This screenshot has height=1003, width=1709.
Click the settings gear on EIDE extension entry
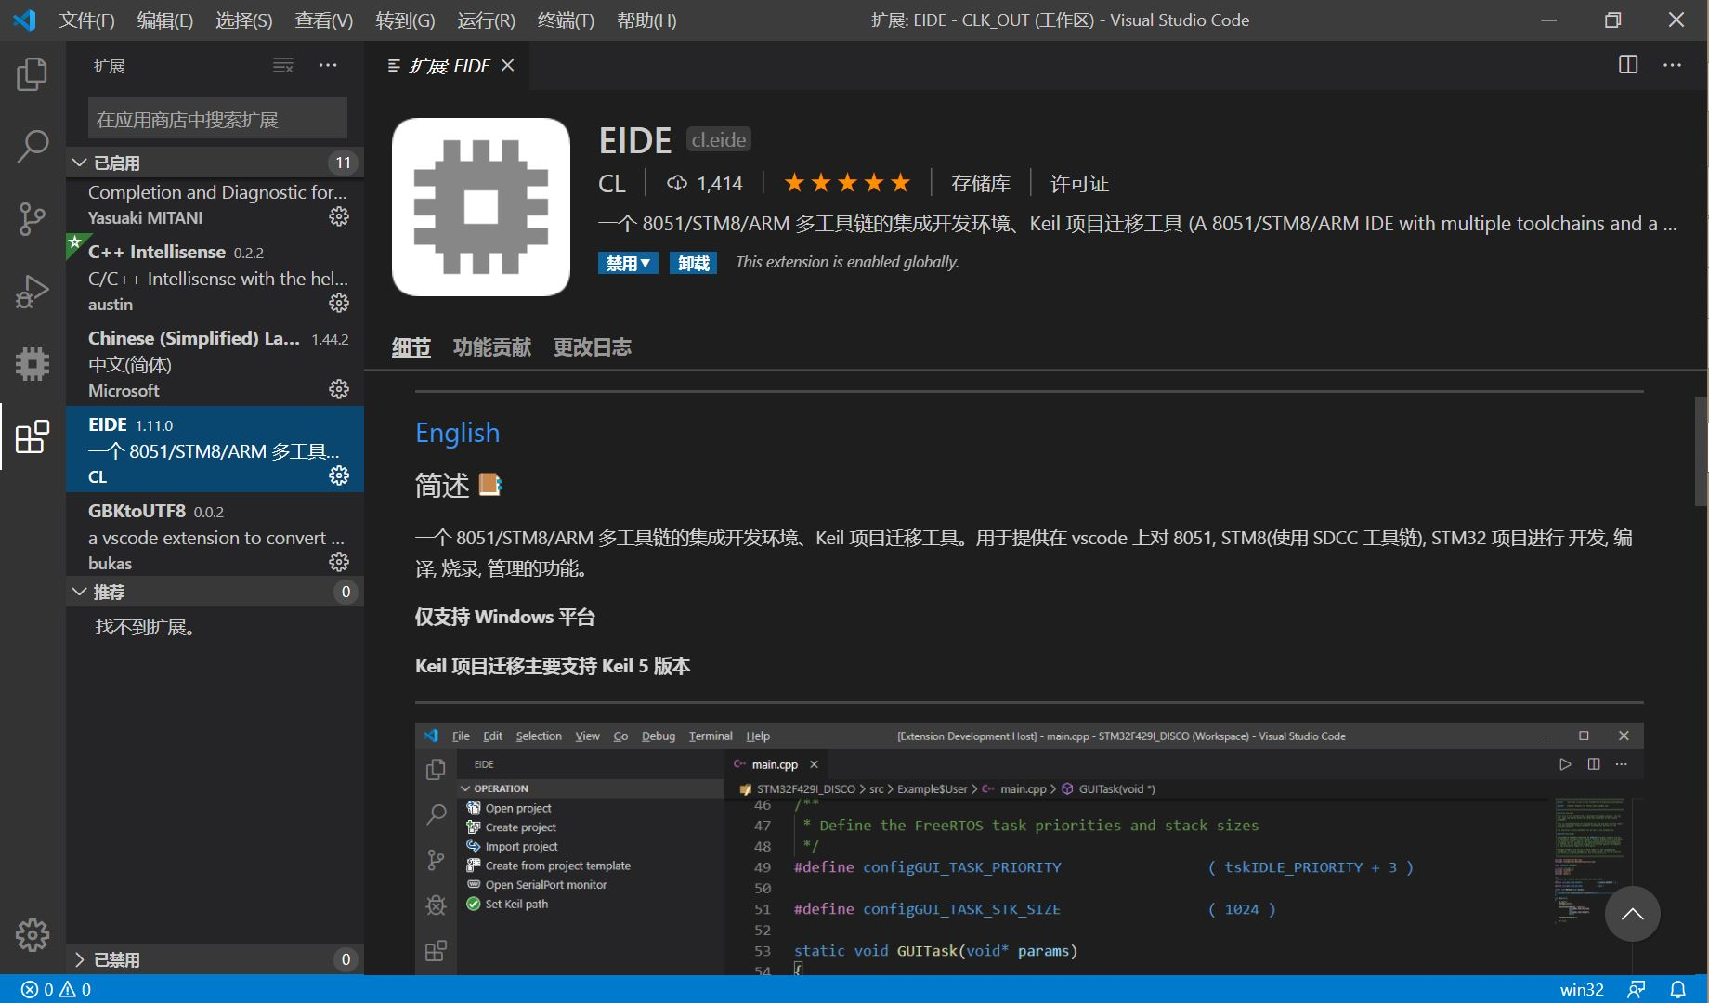[x=338, y=475]
